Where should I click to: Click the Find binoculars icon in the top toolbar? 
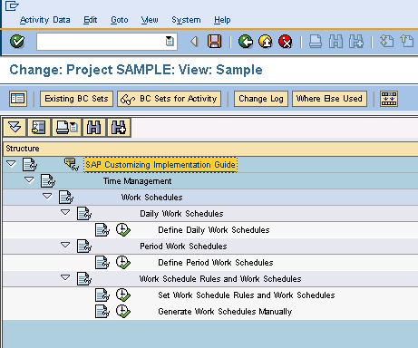click(x=335, y=42)
